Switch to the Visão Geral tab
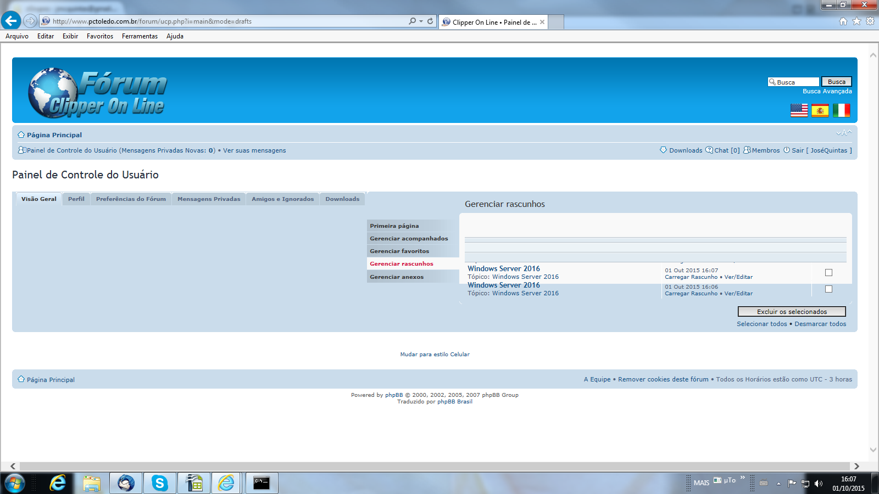 pyautogui.click(x=39, y=199)
